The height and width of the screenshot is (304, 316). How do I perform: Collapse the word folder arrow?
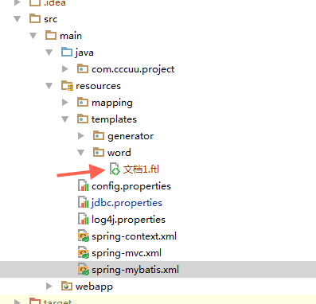click(81, 153)
